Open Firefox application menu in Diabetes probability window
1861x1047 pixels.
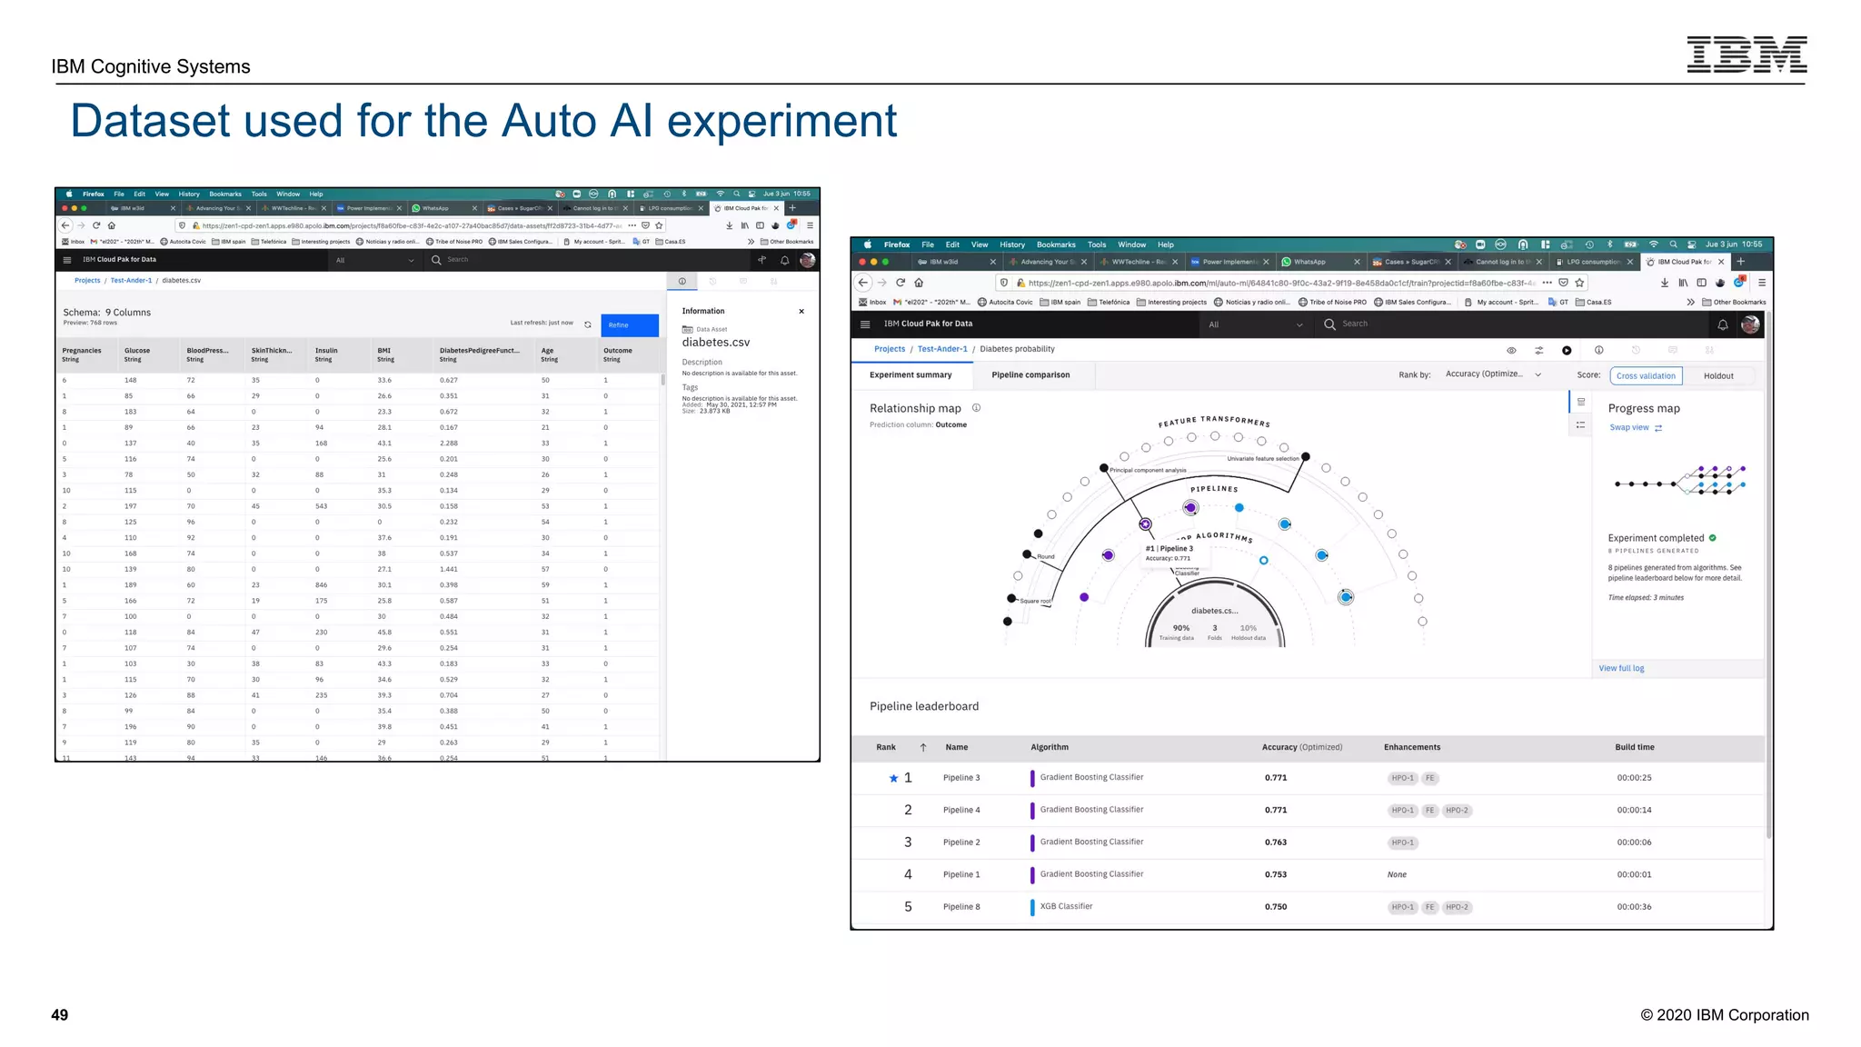click(1761, 283)
